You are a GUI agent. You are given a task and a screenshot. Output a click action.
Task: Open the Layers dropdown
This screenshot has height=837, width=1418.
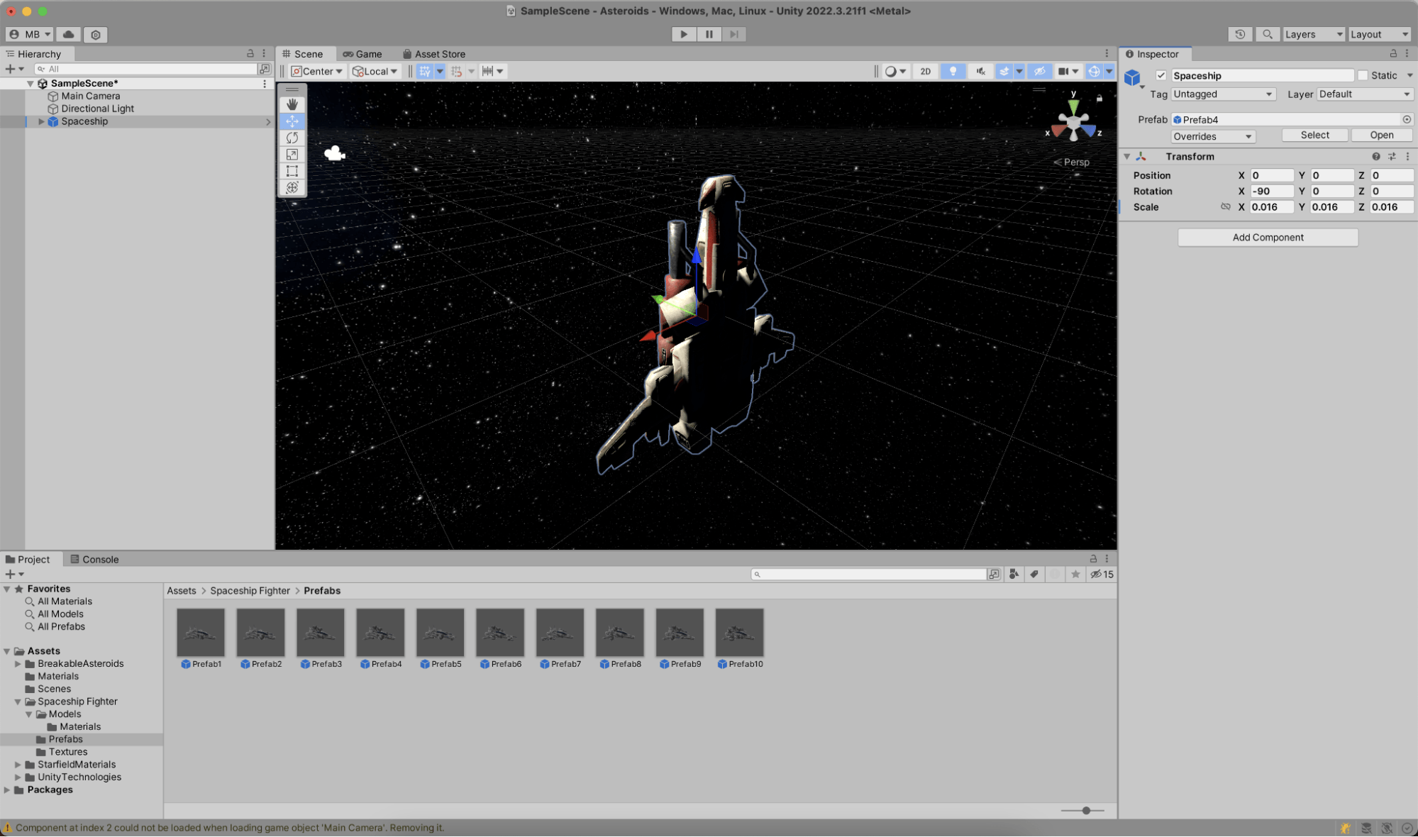1314,34
